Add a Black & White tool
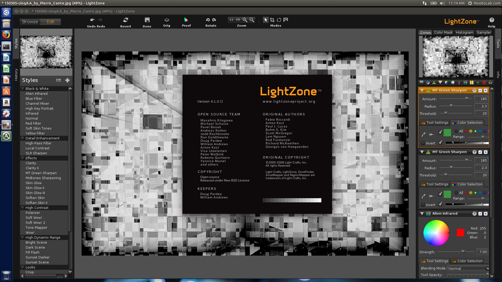 click(x=465, y=83)
